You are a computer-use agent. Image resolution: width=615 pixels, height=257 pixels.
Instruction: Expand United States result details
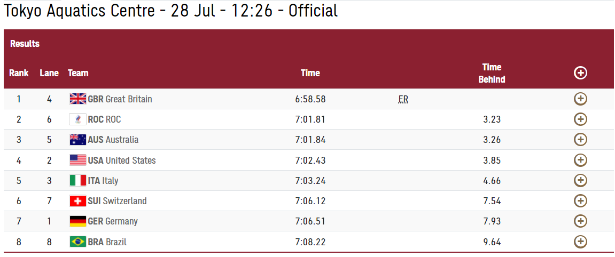tap(580, 160)
